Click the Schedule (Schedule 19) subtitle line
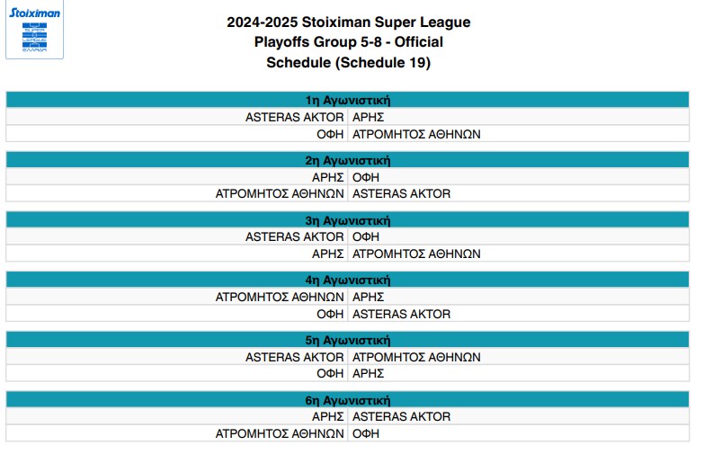 (348, 63)
